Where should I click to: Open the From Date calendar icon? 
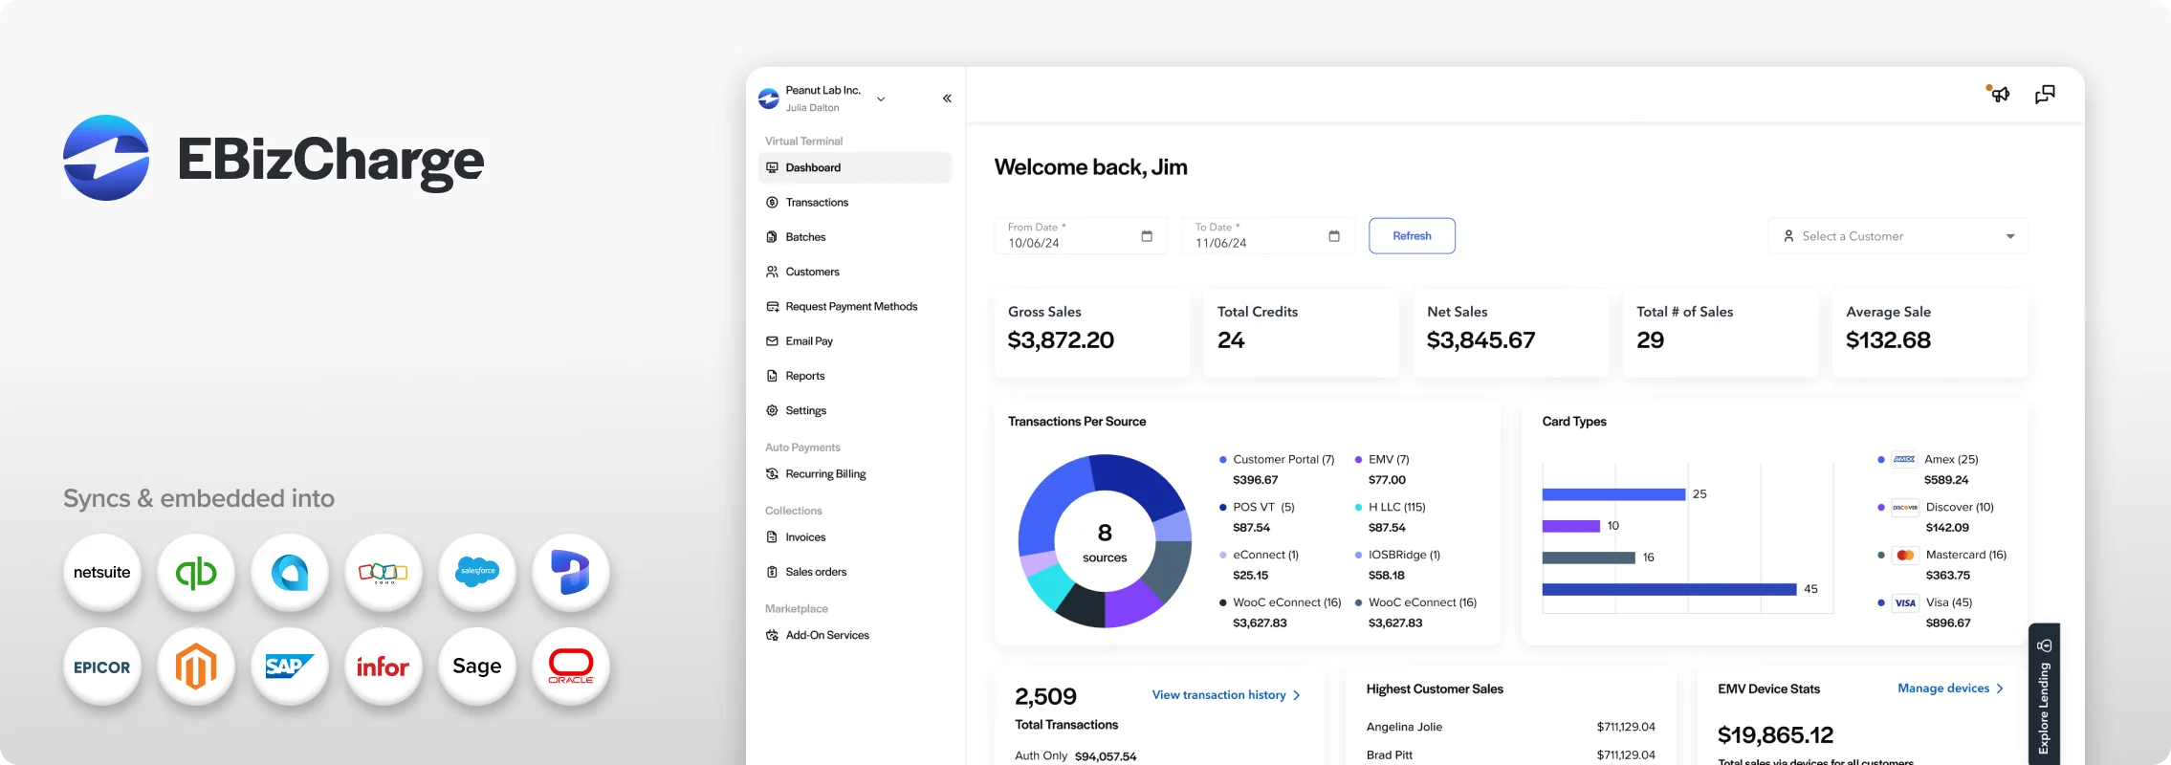click(1147, 236)
